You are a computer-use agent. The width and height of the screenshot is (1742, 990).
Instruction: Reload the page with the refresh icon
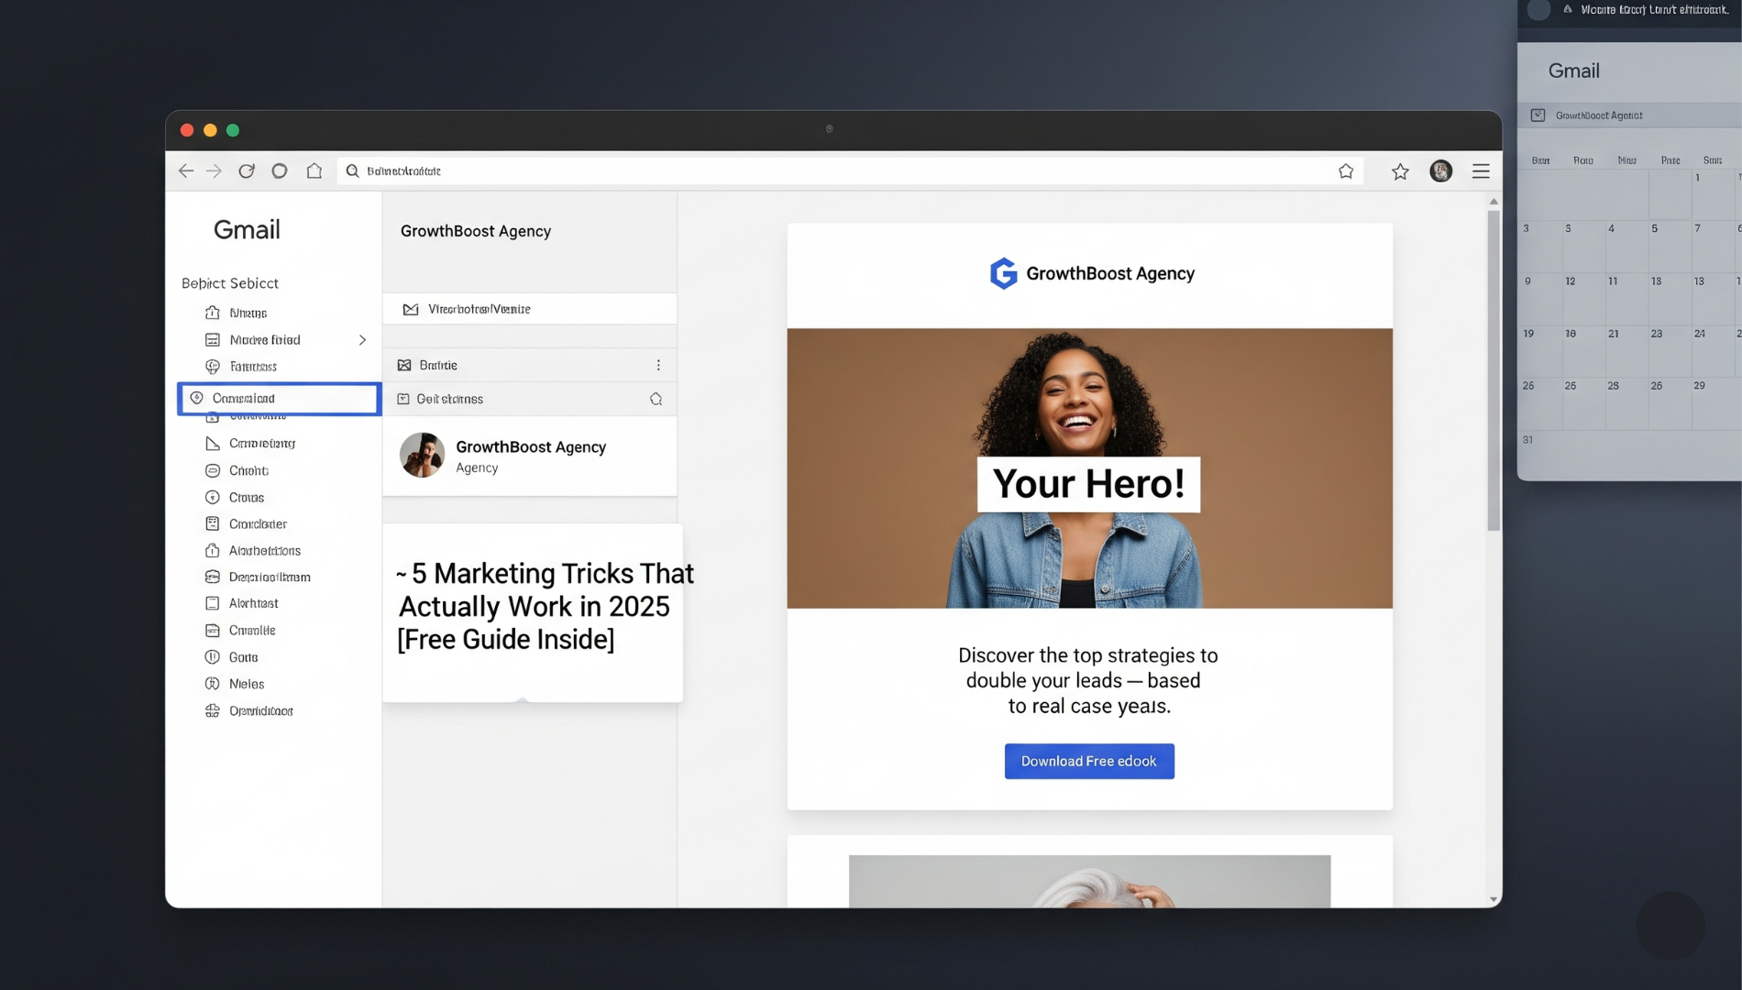(247, 170)
